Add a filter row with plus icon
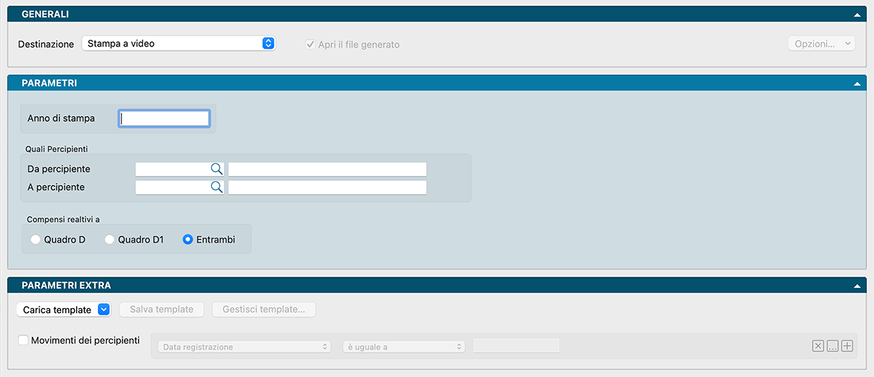The height and width of the screenshot is (377, 874). (x=847, y=347)
